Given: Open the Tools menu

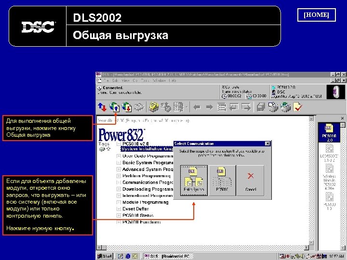Looking at the screenshot, I should 145,81.
